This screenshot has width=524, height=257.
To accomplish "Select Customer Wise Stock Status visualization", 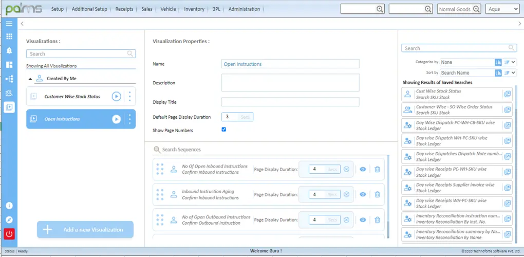I will [72, 97].
